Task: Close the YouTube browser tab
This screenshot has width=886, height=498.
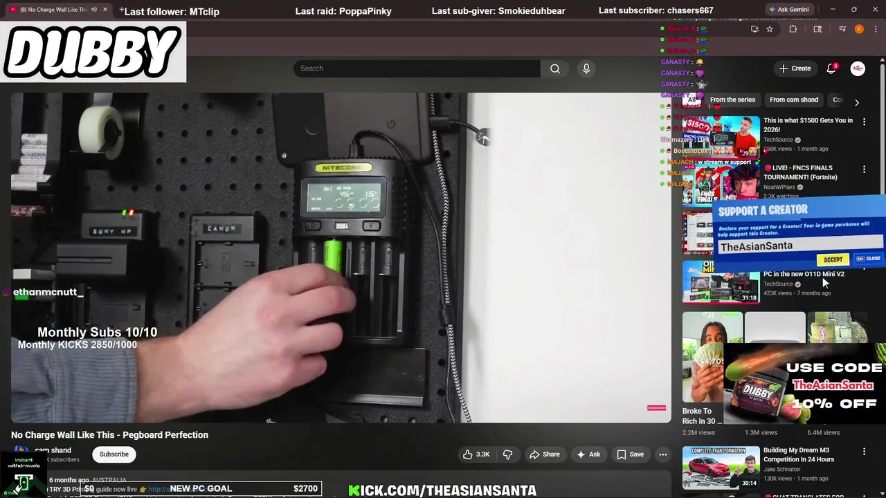Action: [105, 10]
